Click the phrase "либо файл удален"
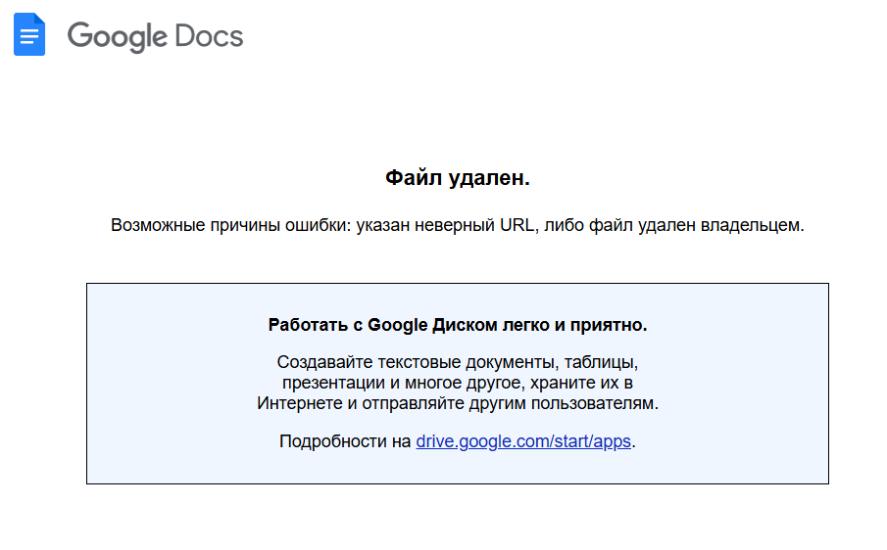887x550 pixels. coord(620,225)
